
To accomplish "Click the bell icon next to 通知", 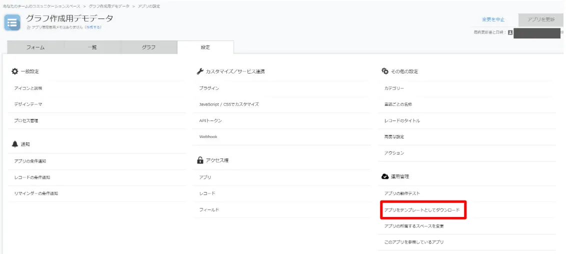I will click(14, 144).
